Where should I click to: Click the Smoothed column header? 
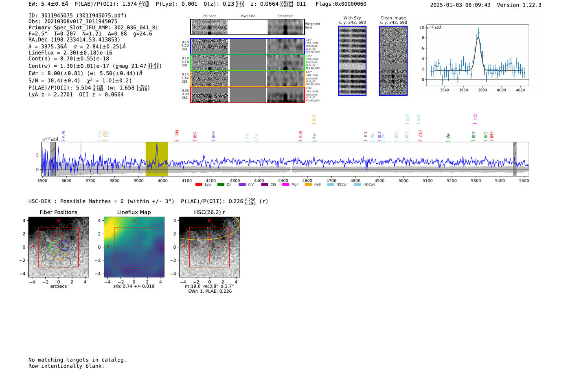pyautogui.click(x=285, y=16)
